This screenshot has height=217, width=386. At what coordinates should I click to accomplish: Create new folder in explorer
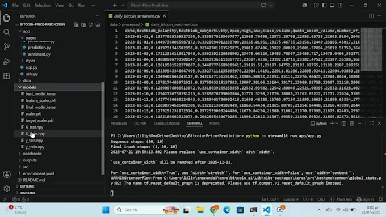point(83,24)
